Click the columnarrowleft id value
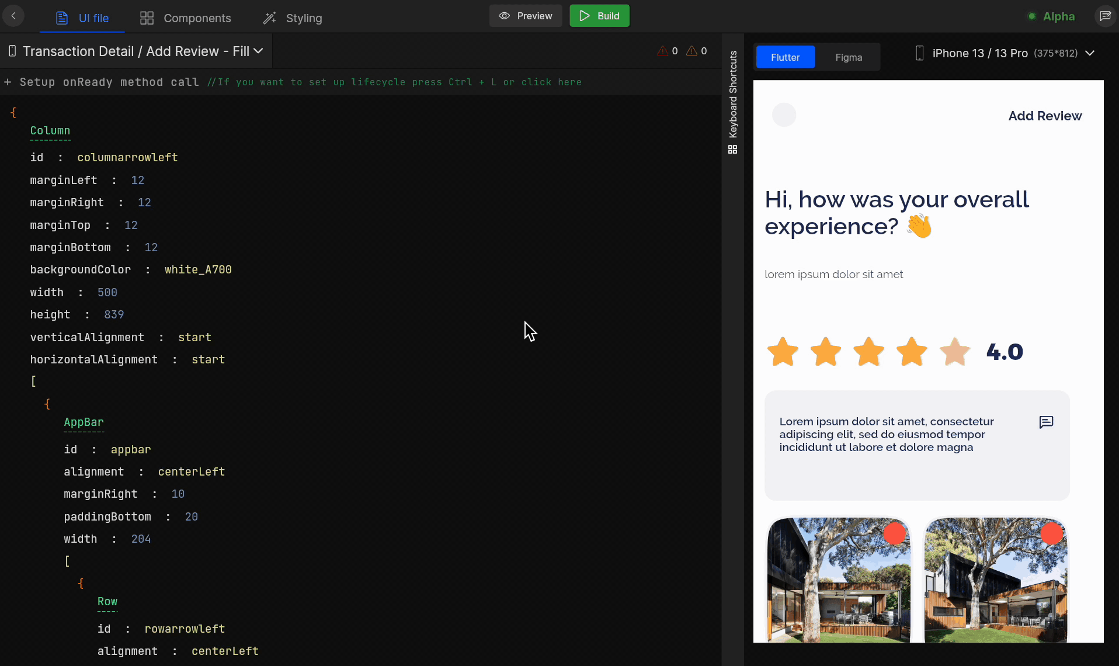The image size is (1119, 666). (x=127, y=157)
